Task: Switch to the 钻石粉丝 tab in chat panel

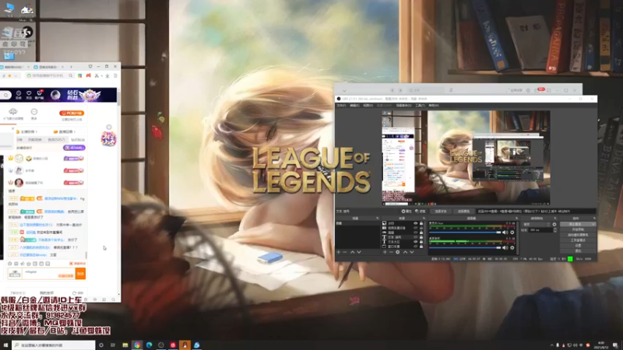Action: [78, 140]
